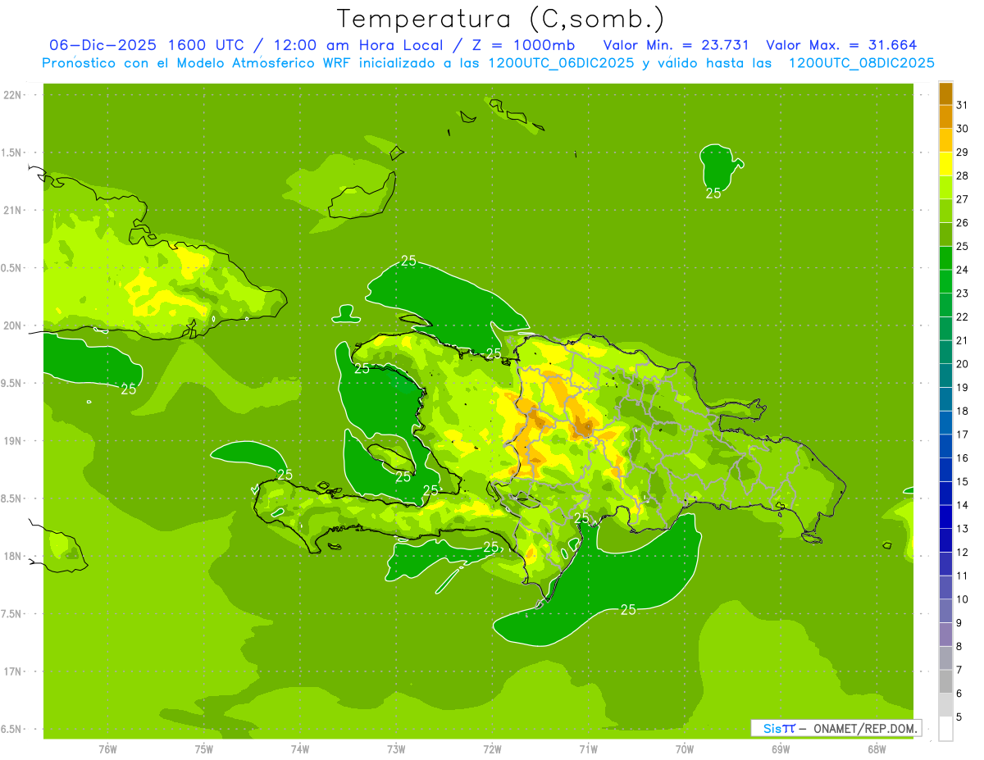Pick the orange legend swatch between 30 and 31

tap(945, 117)
